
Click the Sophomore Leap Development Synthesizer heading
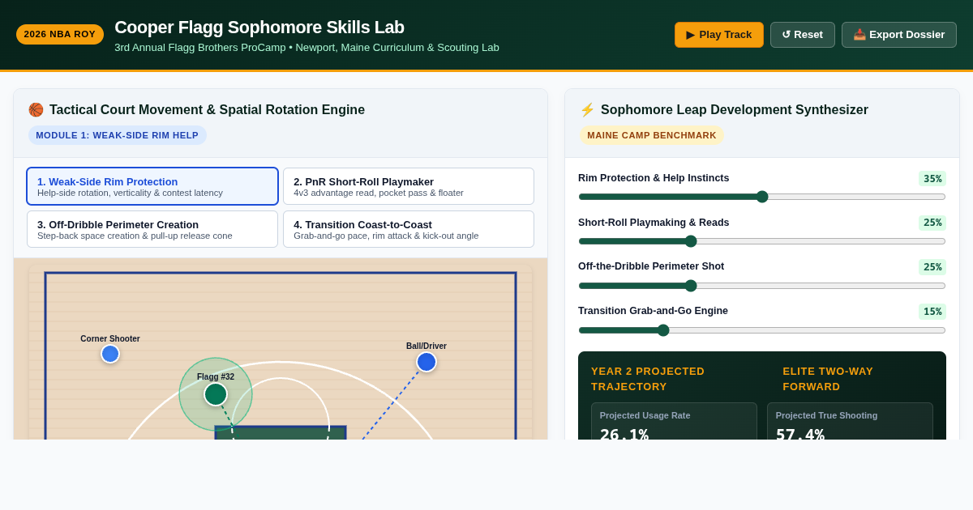click(735, 110)
